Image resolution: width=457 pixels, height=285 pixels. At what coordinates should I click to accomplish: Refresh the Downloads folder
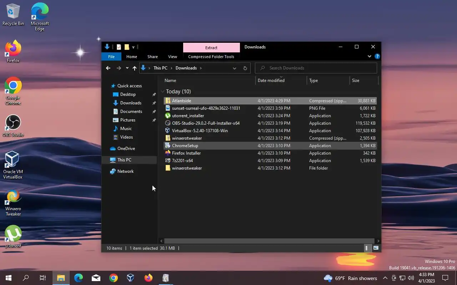245,68
